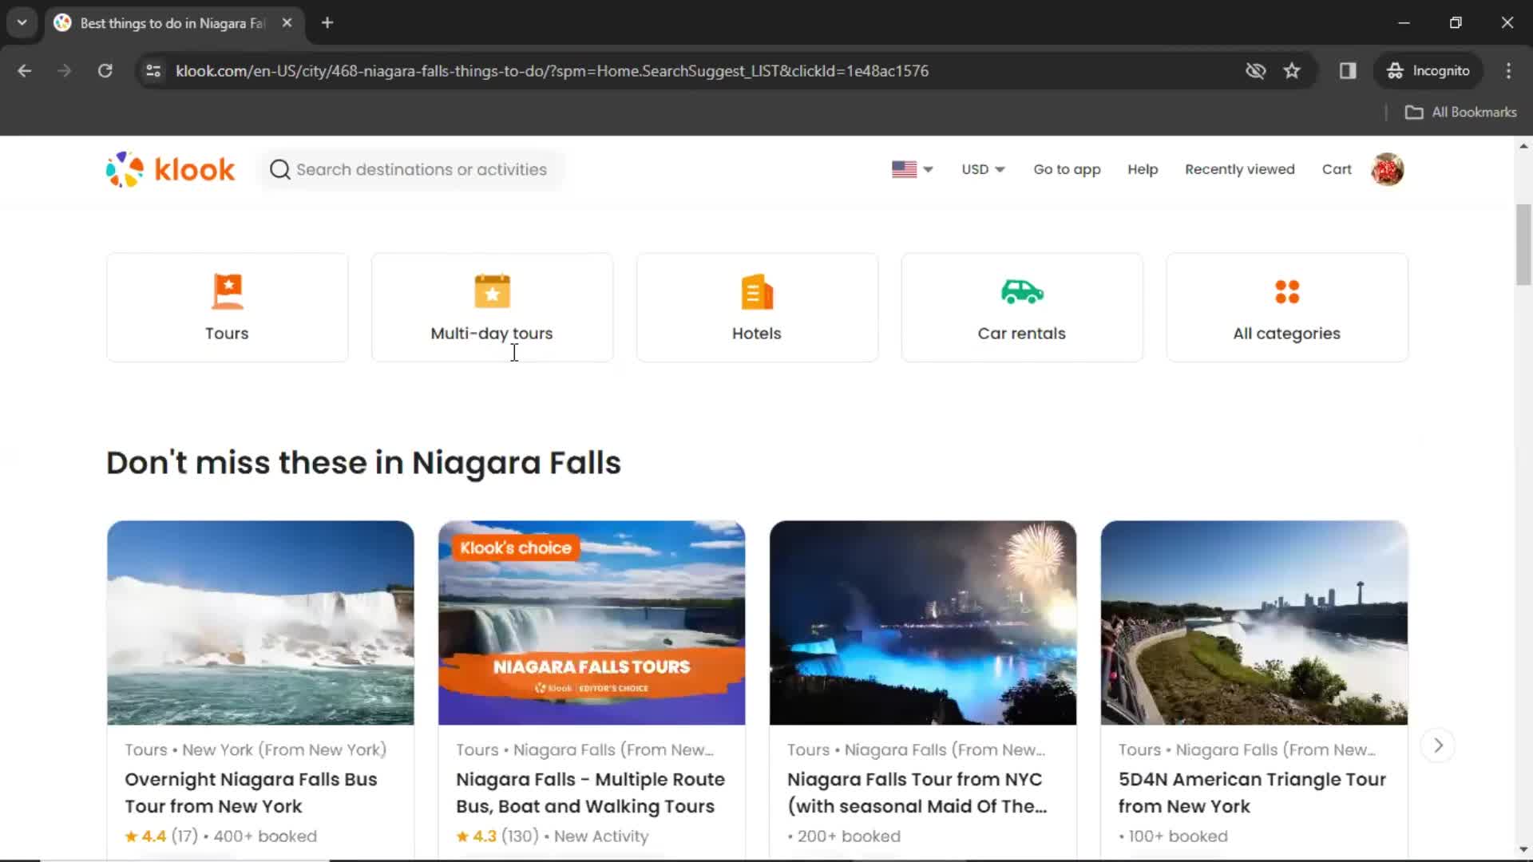Image resolution: width=1533 pixels, height=862 pixels.
Task: Click the scrollbar up arrow
Action: tap(1523, 145)
